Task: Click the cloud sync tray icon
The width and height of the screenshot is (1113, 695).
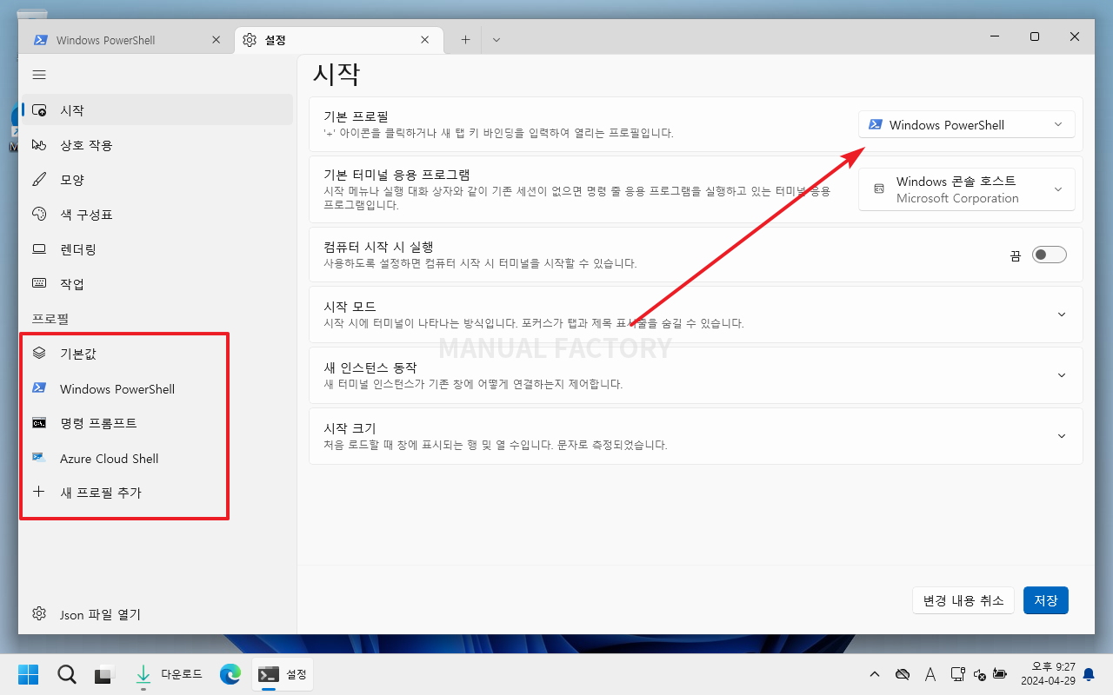Action: tap(903, 674)
